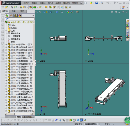Click the next viewport arrow button

pyautogui.click(x=116, y=12)
